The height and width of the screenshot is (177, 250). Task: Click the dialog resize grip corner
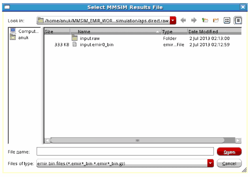244,170
